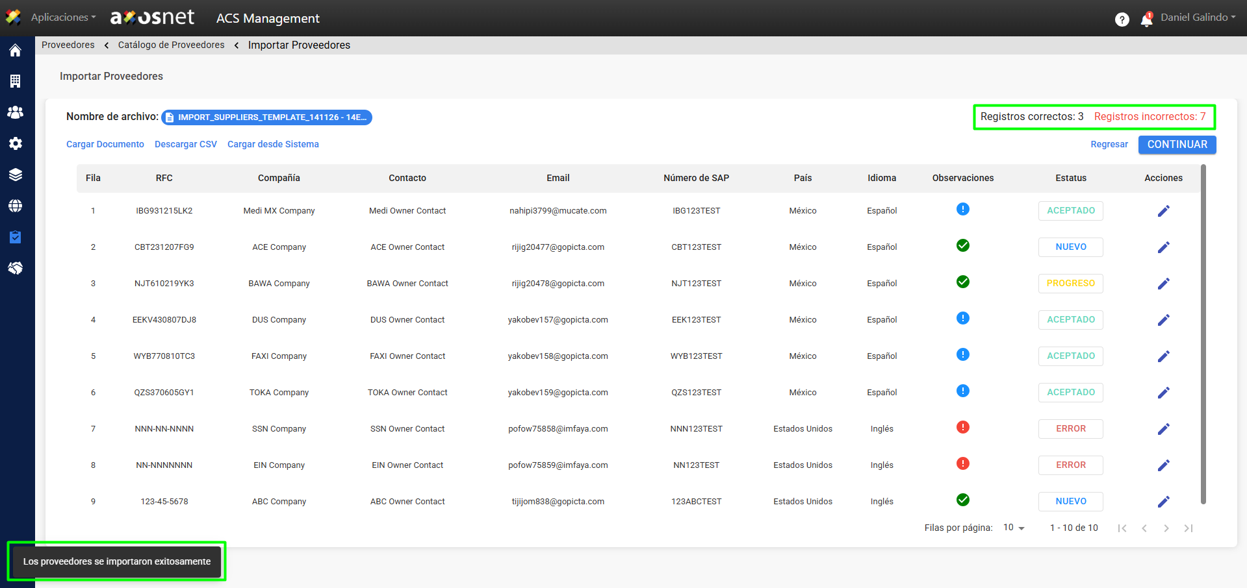Click the handshake icon in sidebar
Image resolution: width=1247 pixels, height=588 pixels.
tap(15, 268)
